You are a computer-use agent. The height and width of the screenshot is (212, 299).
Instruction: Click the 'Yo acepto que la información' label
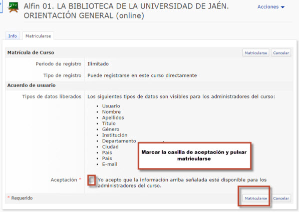(x=182, y=182)
